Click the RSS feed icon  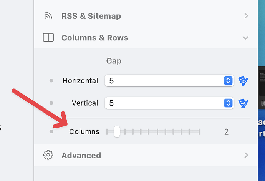[48, 16]
